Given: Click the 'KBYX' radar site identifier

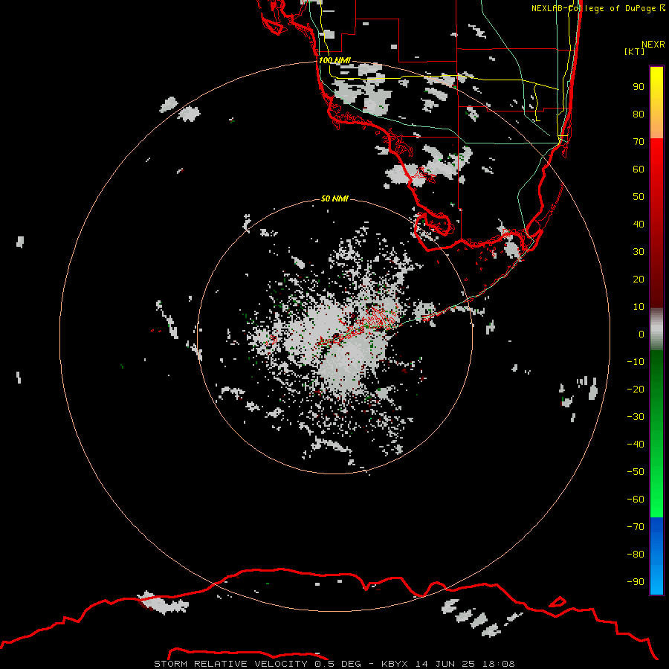Looking at the screenshot, I should tap(394, 664).
